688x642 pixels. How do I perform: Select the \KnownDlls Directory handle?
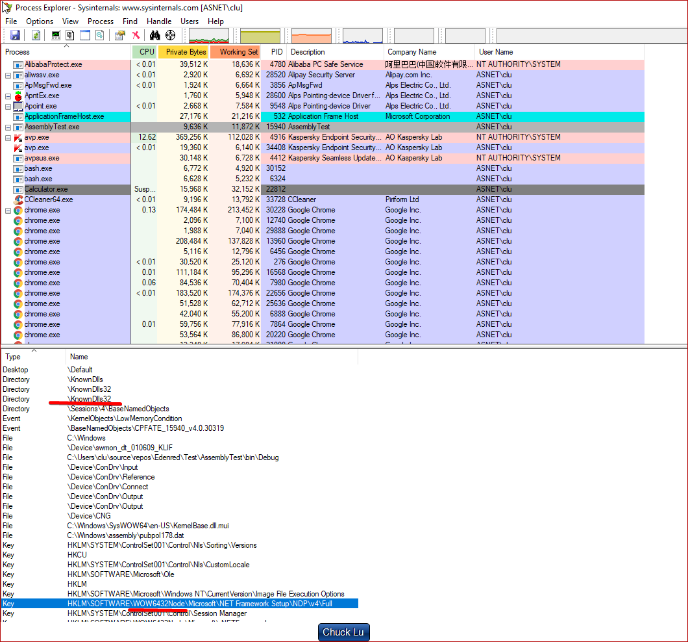click(180, 379)
